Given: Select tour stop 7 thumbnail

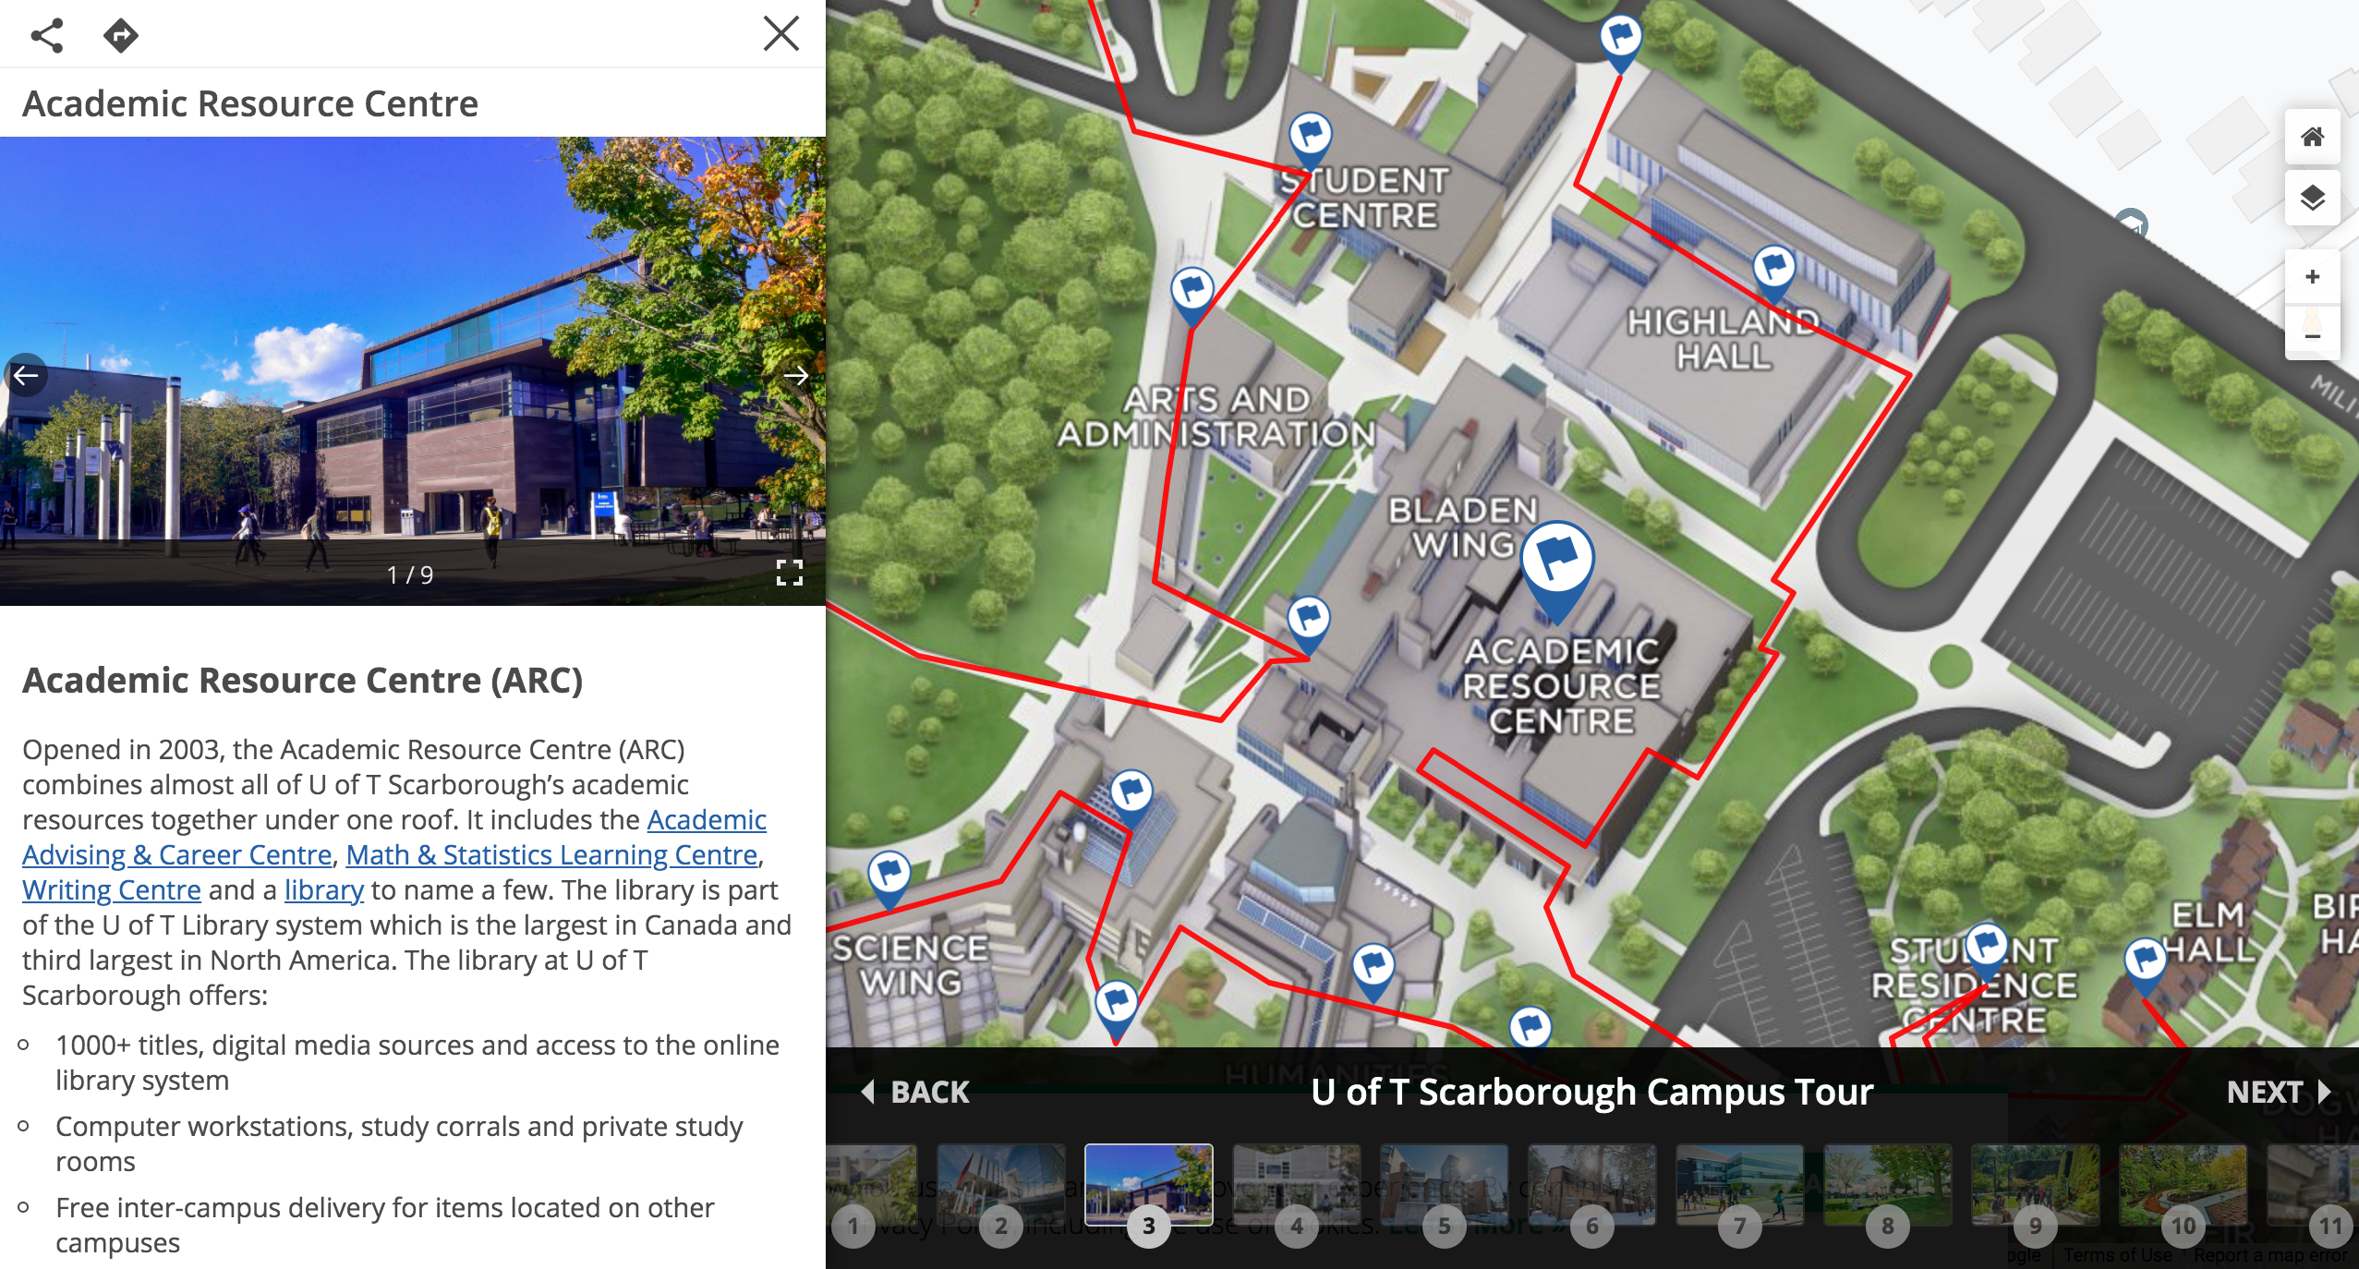Looking at the screenshot, I should [x=1739, y=1185].
